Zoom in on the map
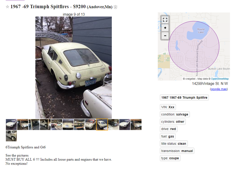 click(x=165, y=28)
